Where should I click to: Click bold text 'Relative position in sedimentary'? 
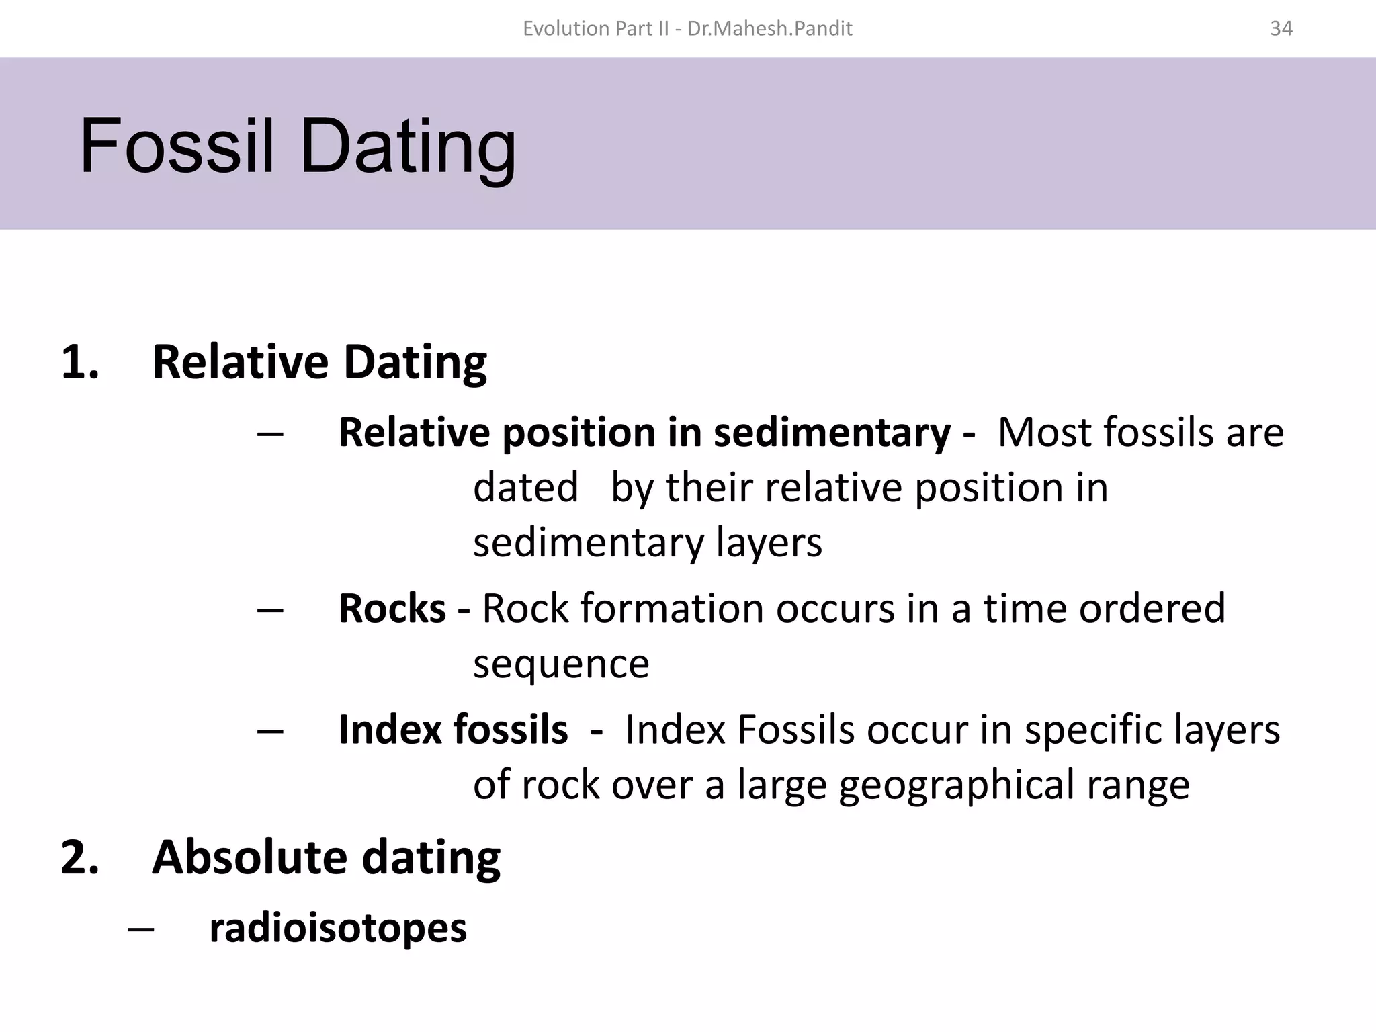coord(644,432)
